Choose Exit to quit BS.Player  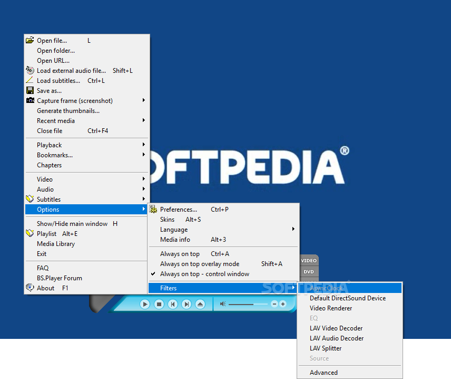tap(87, 254)
